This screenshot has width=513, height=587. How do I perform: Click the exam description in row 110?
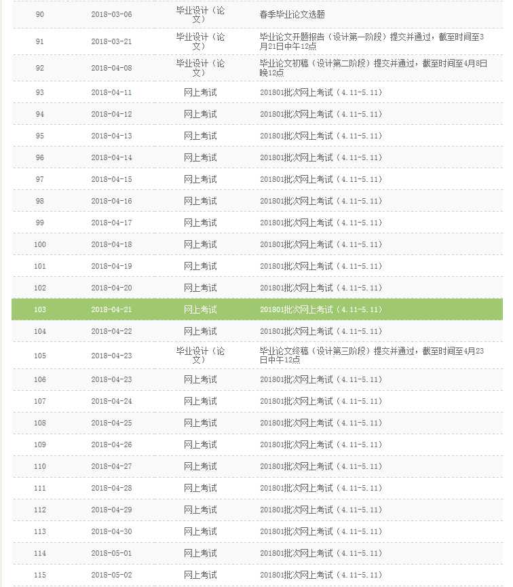[x=321, y=466]
